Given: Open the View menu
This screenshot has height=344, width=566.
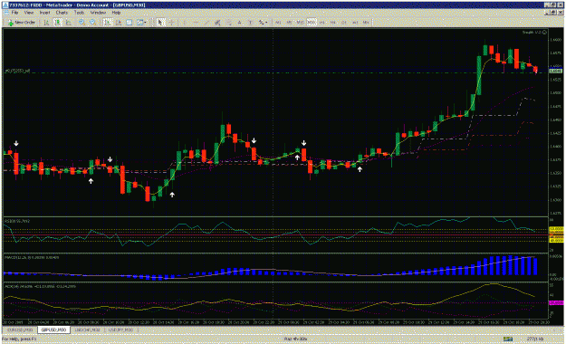Looking at the screenshot, I should tap(29, 13).
